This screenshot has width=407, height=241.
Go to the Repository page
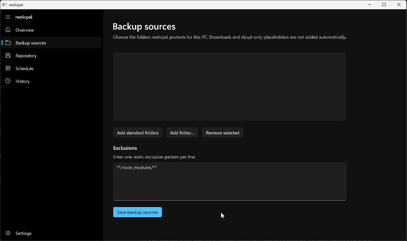pos(52,55)
